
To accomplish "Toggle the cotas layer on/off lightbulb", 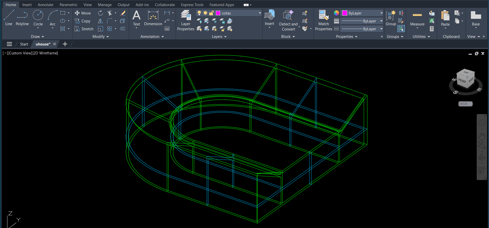I will click(199, 13).
